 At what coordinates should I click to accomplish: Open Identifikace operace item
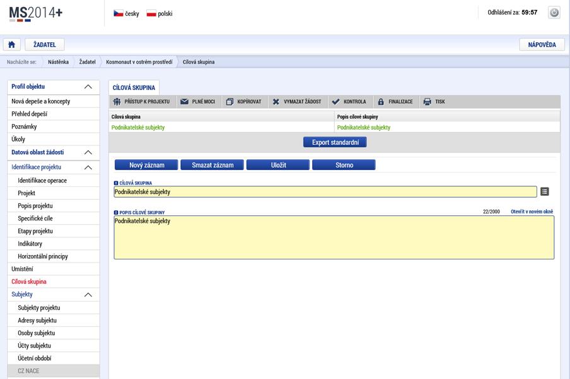pos(54,181)
